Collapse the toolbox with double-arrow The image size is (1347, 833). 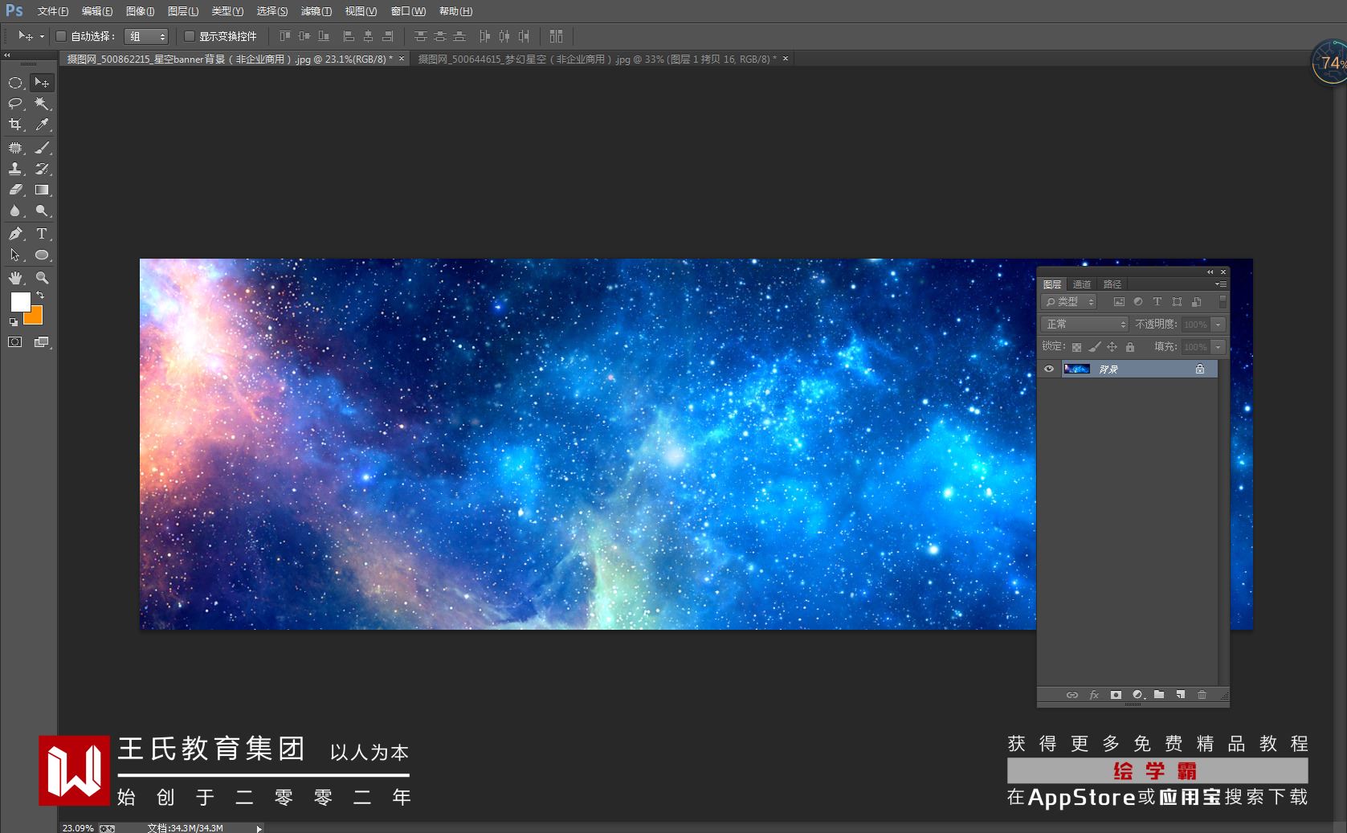click(7, 55)
